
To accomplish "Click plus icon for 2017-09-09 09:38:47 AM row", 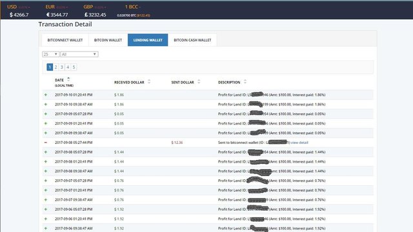I will [46, 133].
